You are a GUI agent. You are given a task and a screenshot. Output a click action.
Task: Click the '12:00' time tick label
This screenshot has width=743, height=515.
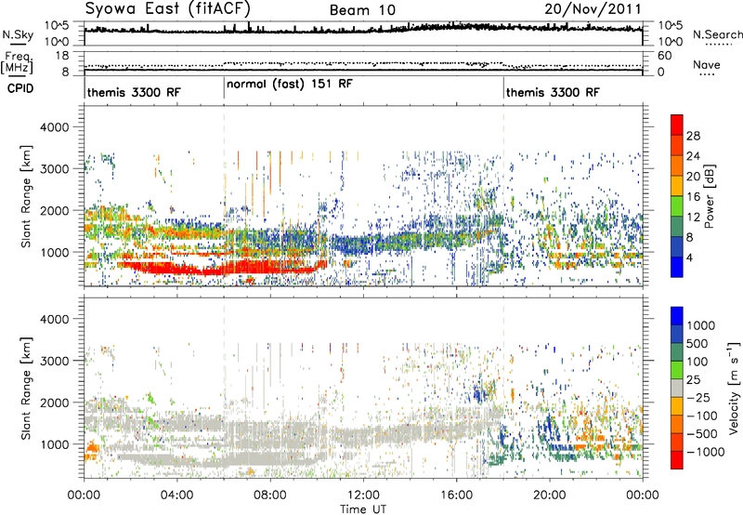point(363,495)
